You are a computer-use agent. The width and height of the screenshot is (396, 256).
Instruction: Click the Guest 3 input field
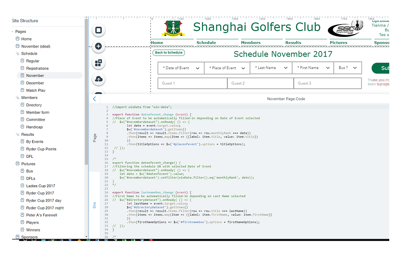(327, 83)
